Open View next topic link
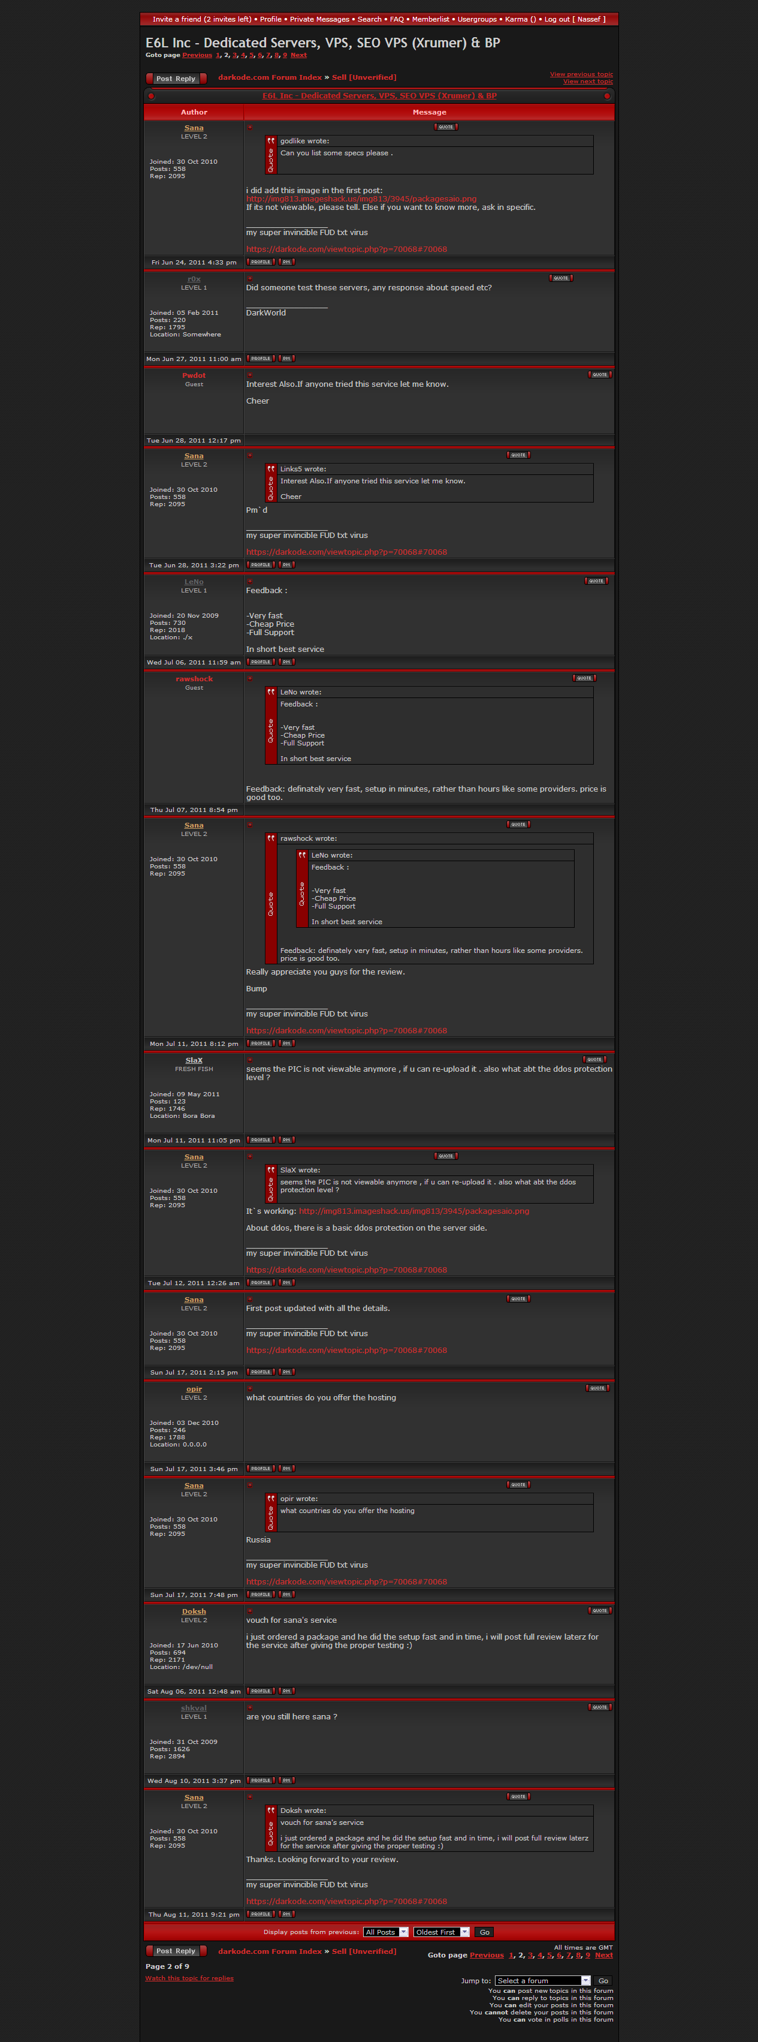The image size is (758, 2042). [588, 82]
